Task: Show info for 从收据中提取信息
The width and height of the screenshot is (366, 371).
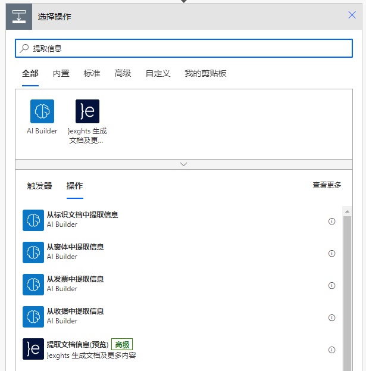Action: [x=331, y=318]
